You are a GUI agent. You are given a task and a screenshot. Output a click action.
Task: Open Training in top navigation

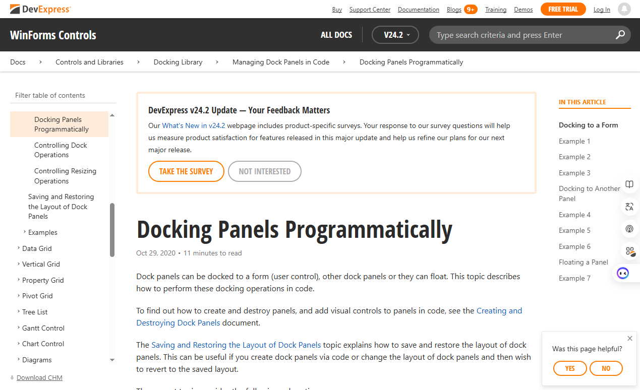[x=496, y=10]
